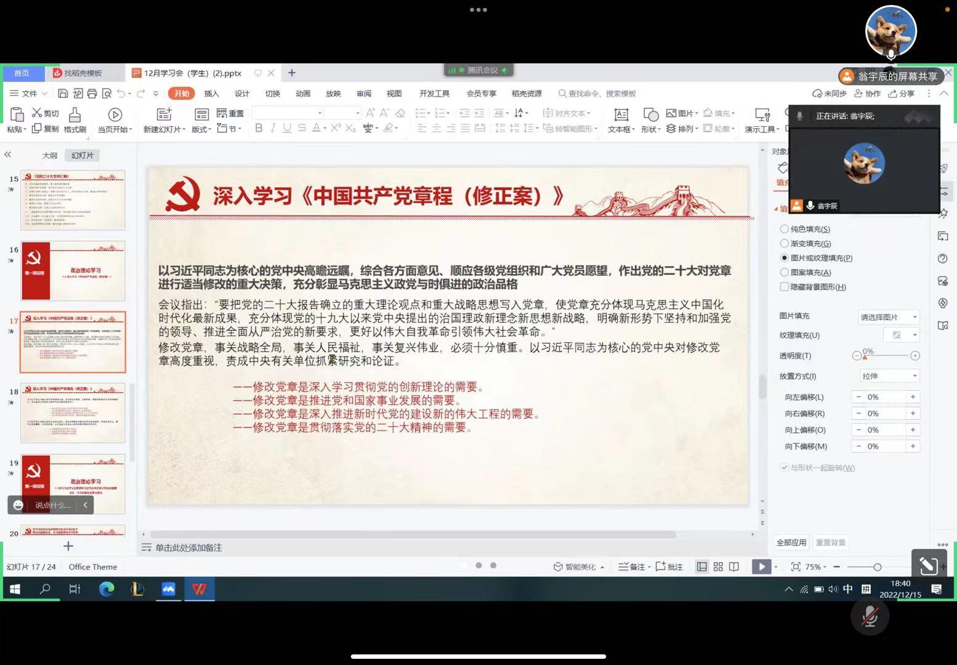Viewport: 957px width, 665px height.
Task: Open the Insert (插入) ribbon tab
Action: point(211,94)
